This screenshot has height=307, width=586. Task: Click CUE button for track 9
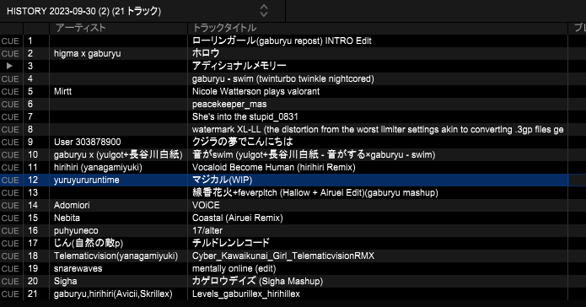click(x=10, y=142)
